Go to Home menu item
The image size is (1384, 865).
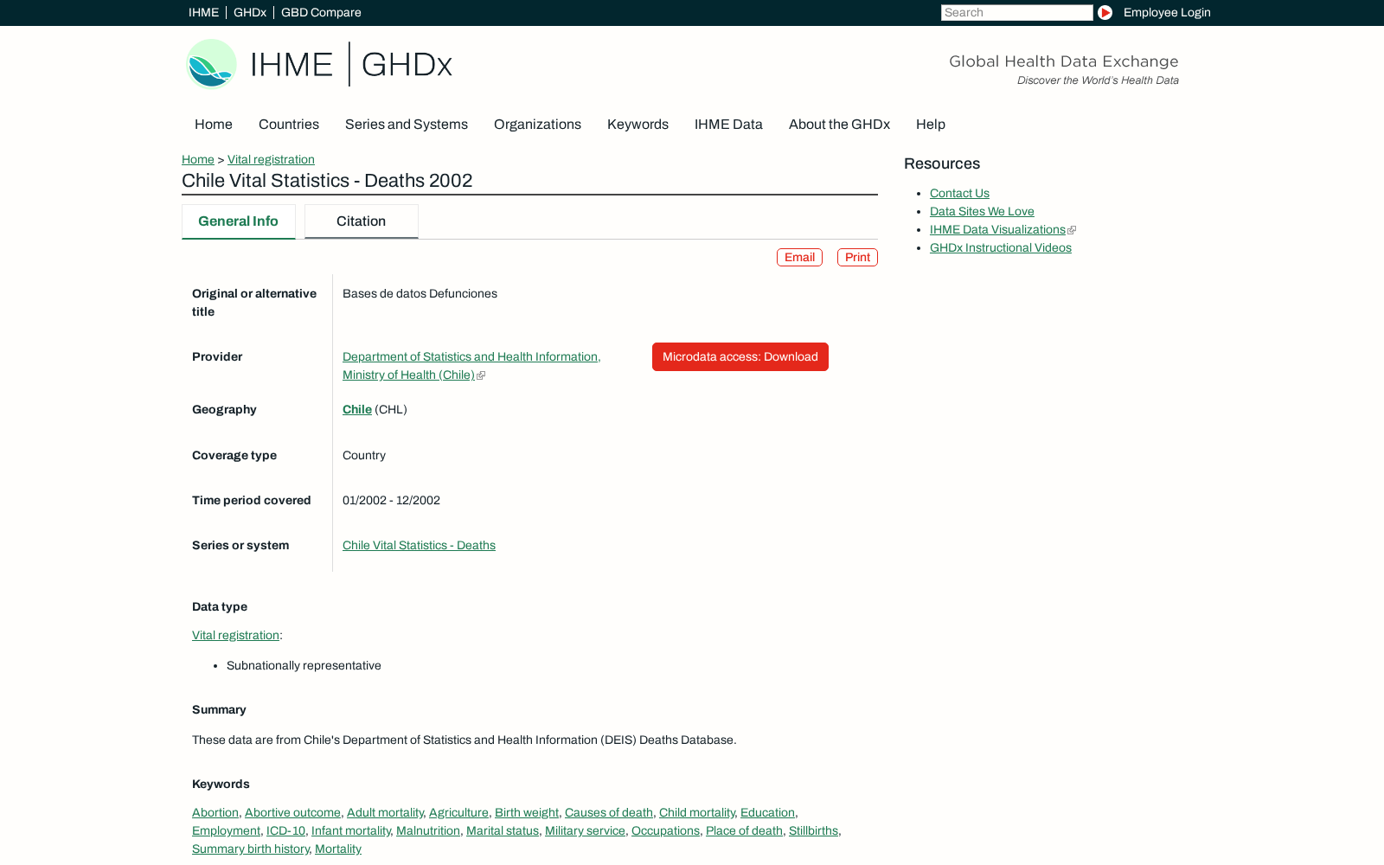[x=214, y=125]
